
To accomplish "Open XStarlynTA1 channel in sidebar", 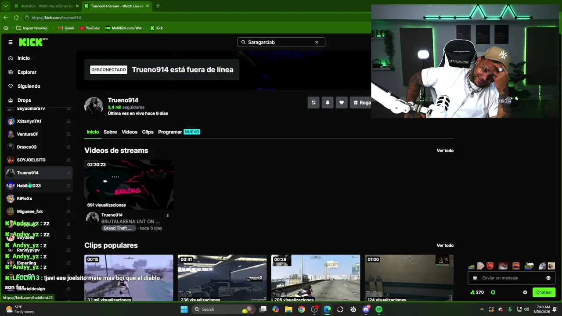I will tap(39, 121).
